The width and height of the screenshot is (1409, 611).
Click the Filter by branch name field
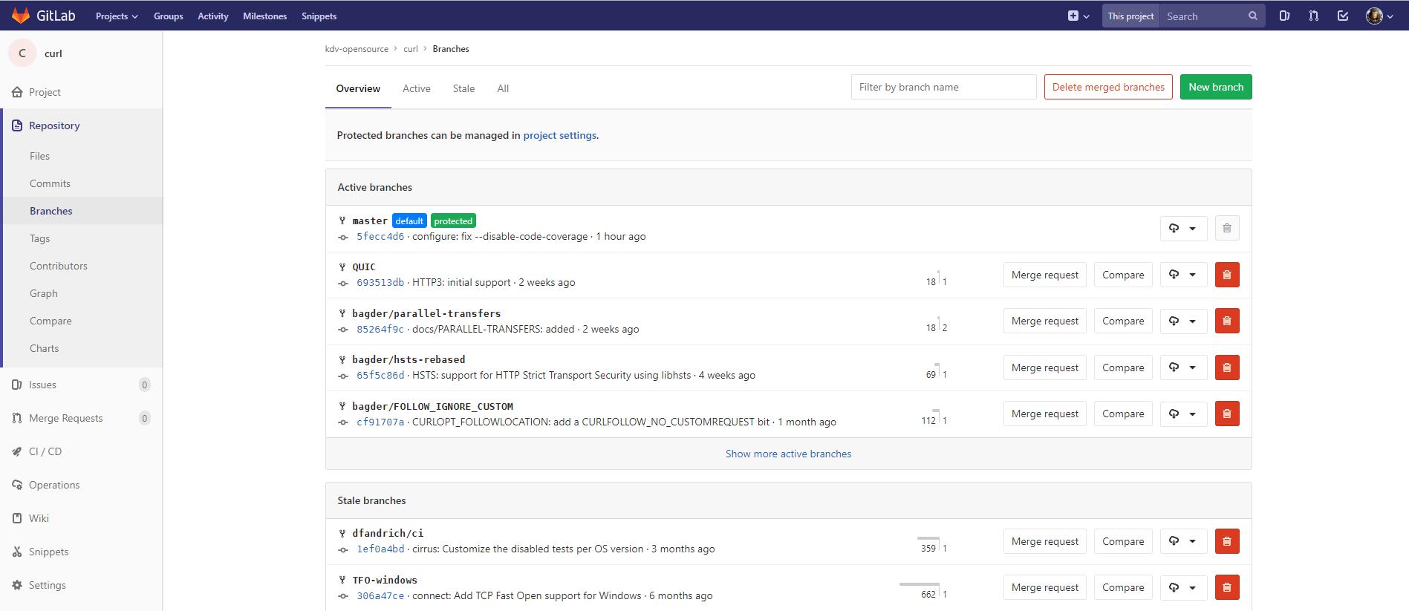point(943,87)
